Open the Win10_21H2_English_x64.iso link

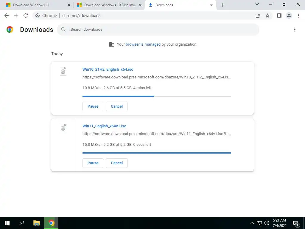click(x=108, y=69)
